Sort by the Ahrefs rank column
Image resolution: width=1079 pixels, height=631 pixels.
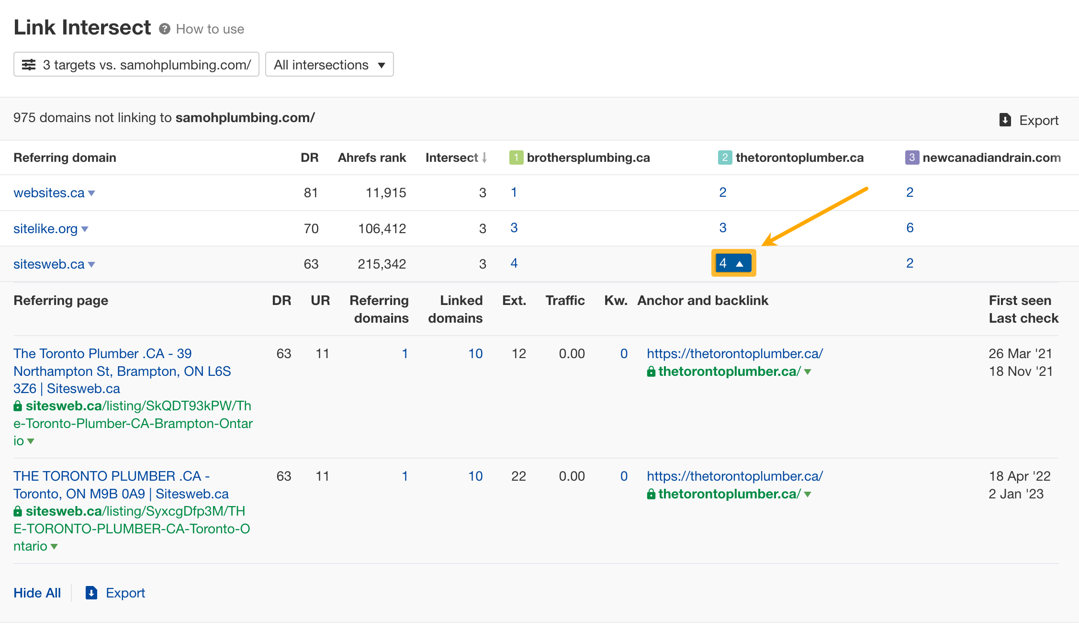tap(372, 158)
